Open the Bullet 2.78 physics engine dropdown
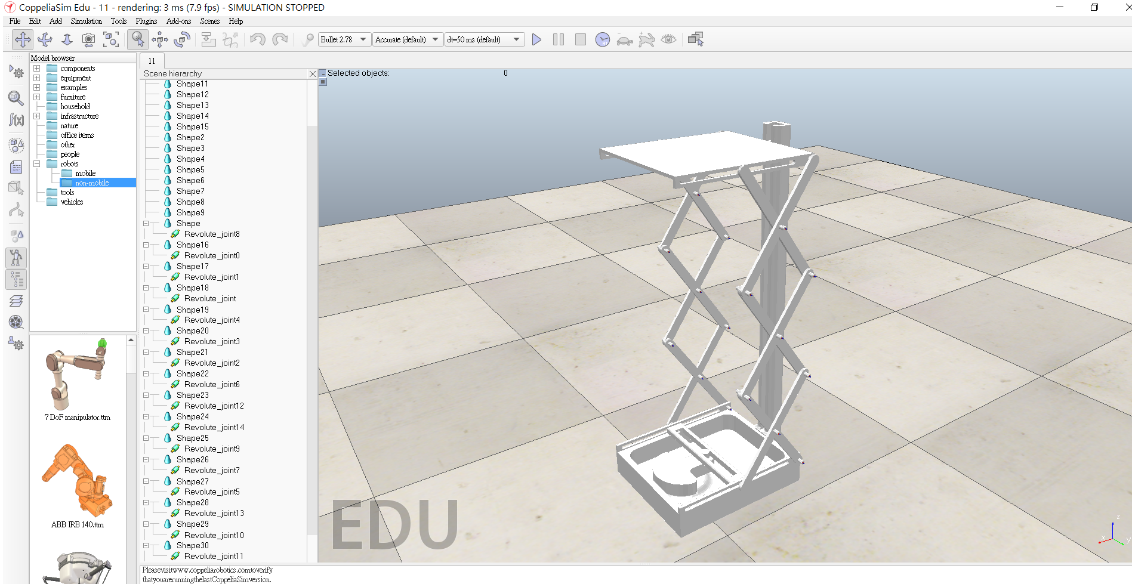Image resolution: width=1132 pixels, height=584 pixels. pyautogui.click(x=345, y=39)
